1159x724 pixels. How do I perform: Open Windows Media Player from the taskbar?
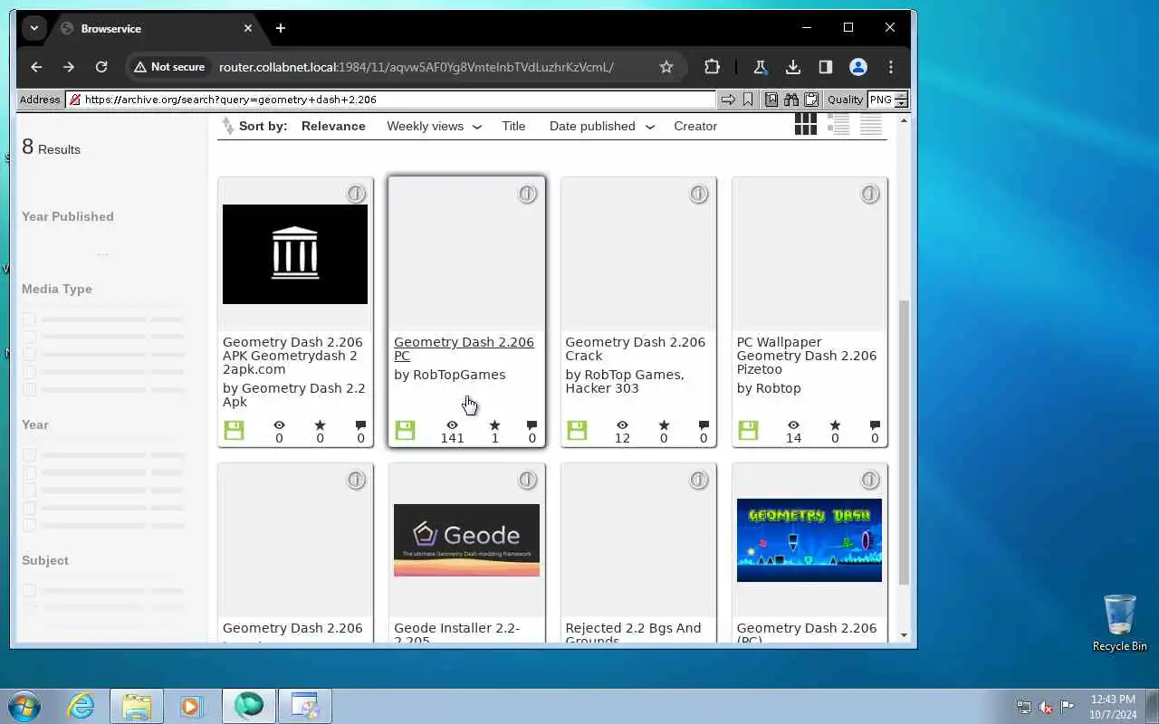click(x=192, y=706)
